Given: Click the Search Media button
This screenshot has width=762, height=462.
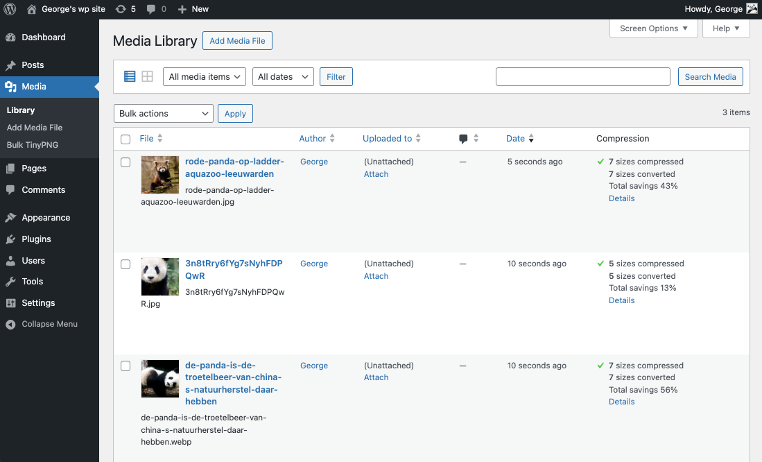Looking at the screenshot, I should (710, 77).
